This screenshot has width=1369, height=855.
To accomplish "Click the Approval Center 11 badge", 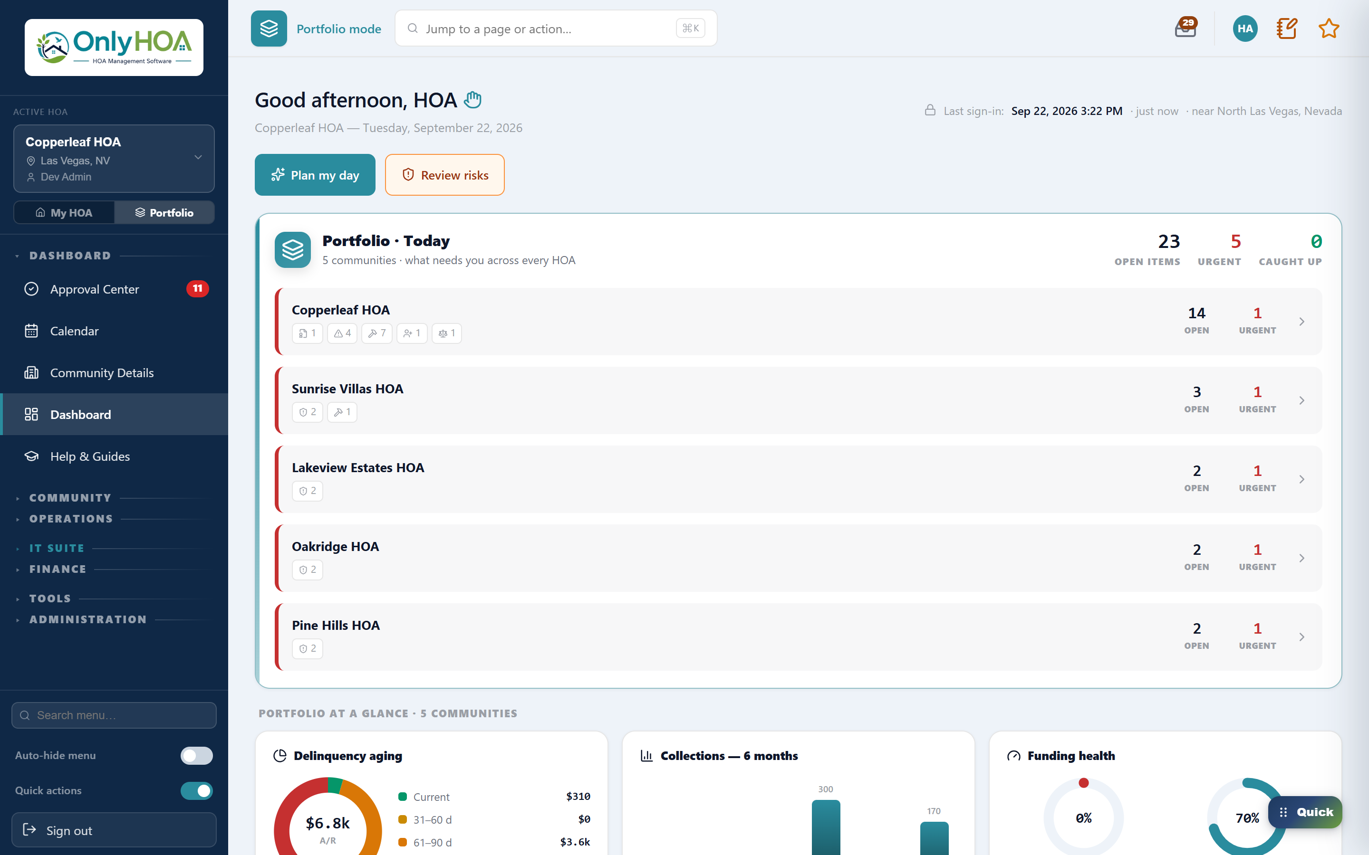I will point(197,289).
